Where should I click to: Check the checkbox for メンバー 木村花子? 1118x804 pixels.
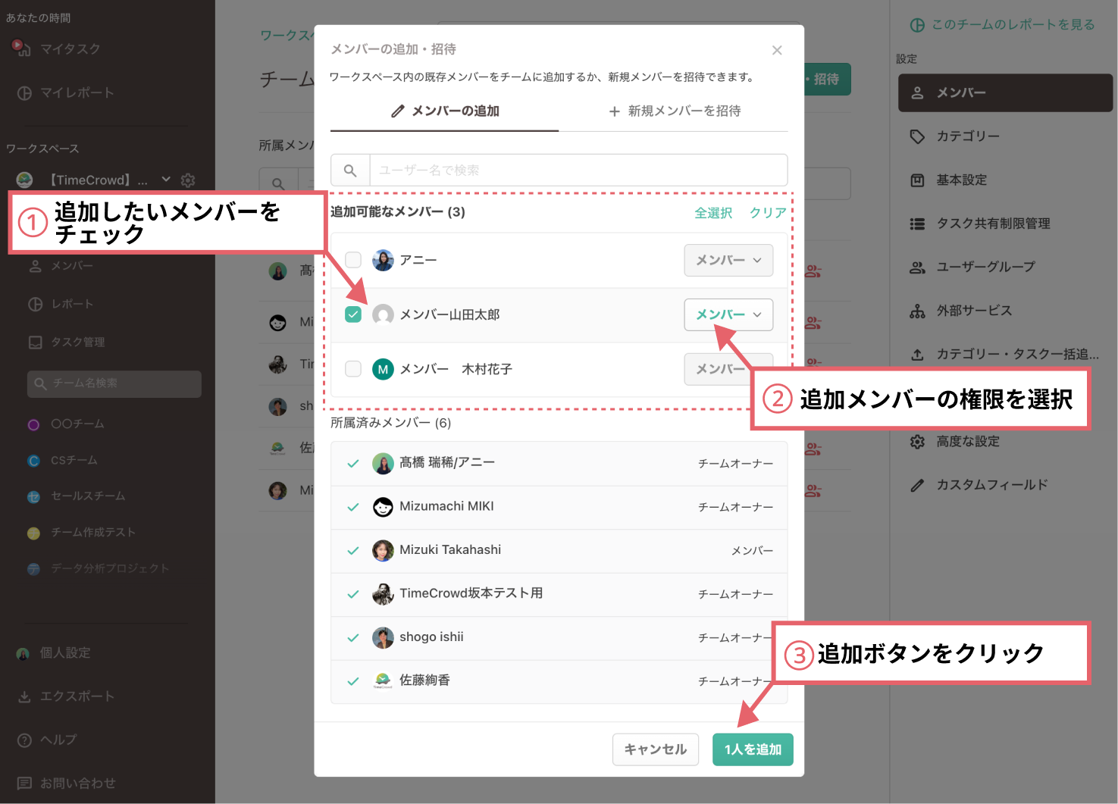(353, 369)
